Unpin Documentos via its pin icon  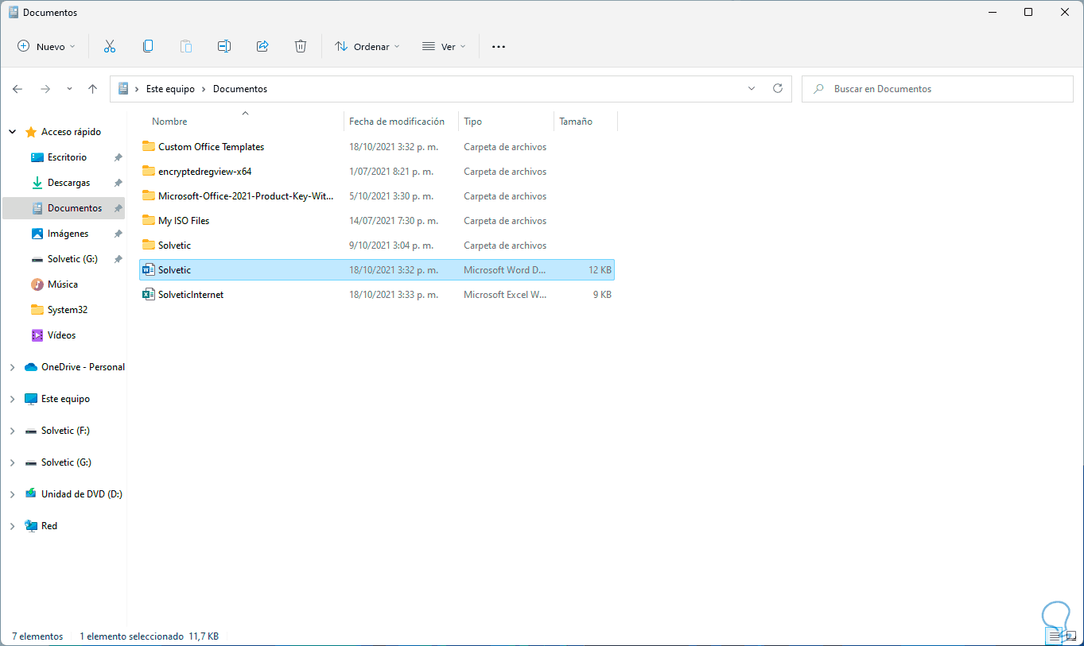point(118,208)
